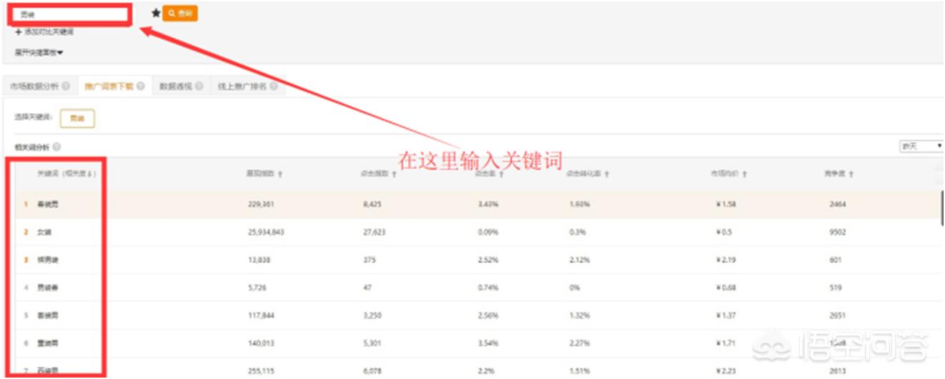Image resolution: width=945 pixels, height=379 pixels.
Task: Toggle the selected keyword chip after 选择关键词
Action: pos(77,119)
